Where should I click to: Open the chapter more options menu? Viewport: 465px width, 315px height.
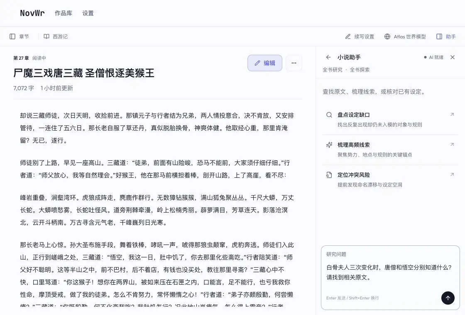[x=294, y=63]
